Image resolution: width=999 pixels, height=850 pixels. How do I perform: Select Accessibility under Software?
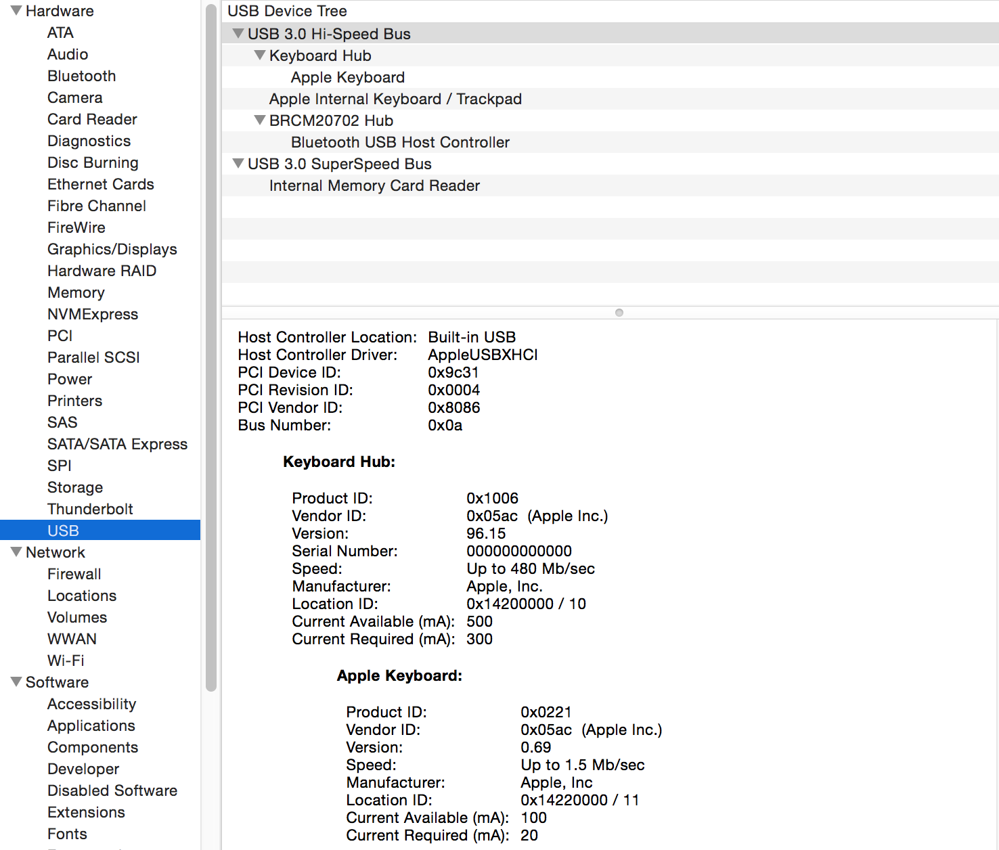[x=91, y=704]
